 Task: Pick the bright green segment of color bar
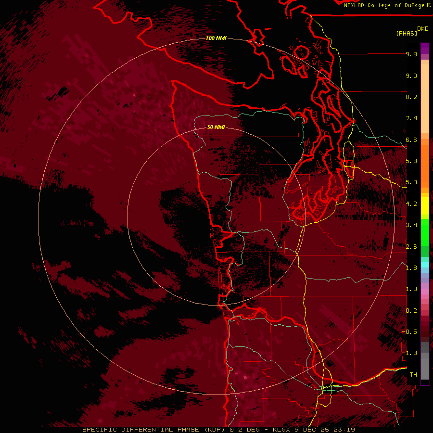[425, 232]
